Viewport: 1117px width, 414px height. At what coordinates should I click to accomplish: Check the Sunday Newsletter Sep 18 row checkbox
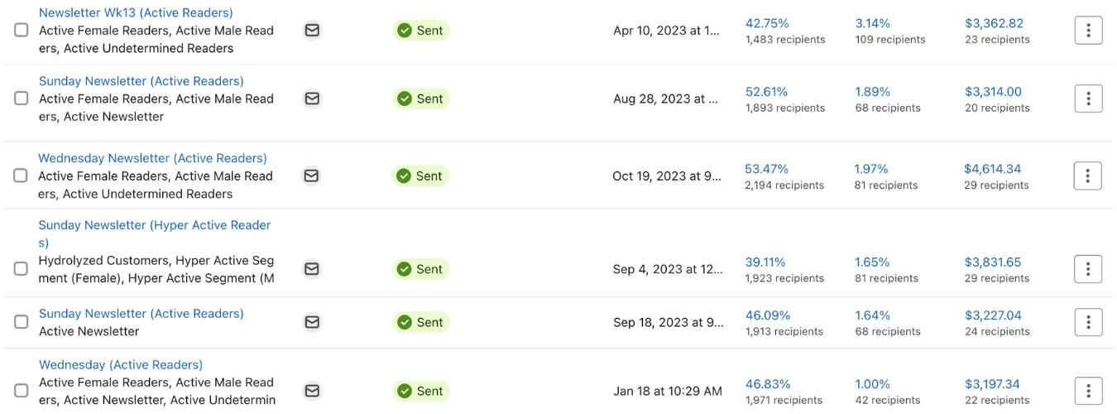pos(22,322)
